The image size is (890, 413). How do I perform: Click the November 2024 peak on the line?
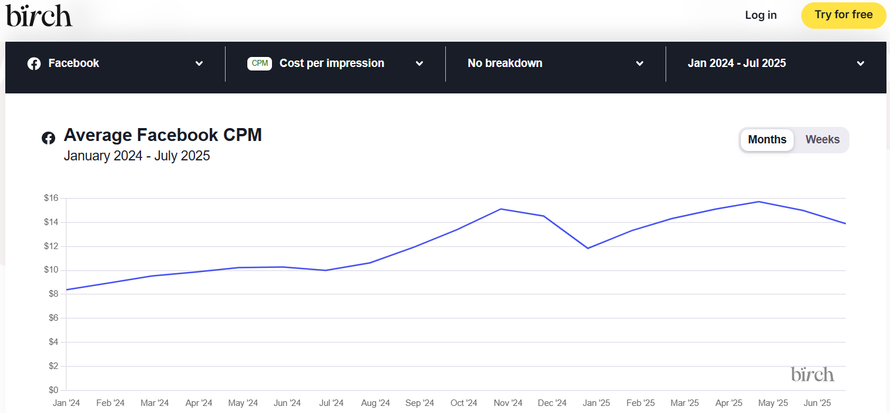tap(500, 209)
